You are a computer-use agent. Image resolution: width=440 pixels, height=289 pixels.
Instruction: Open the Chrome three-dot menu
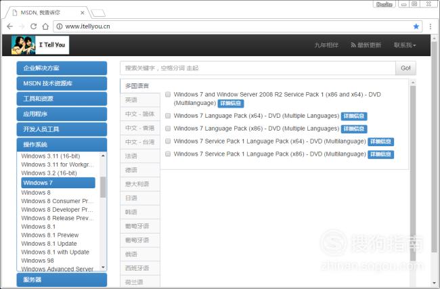[x=430, y=26]
